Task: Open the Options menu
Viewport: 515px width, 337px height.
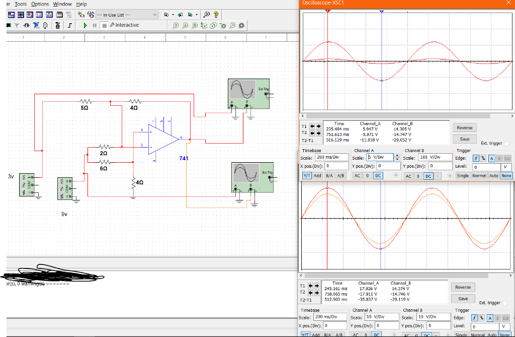Action: click(40, 4)
